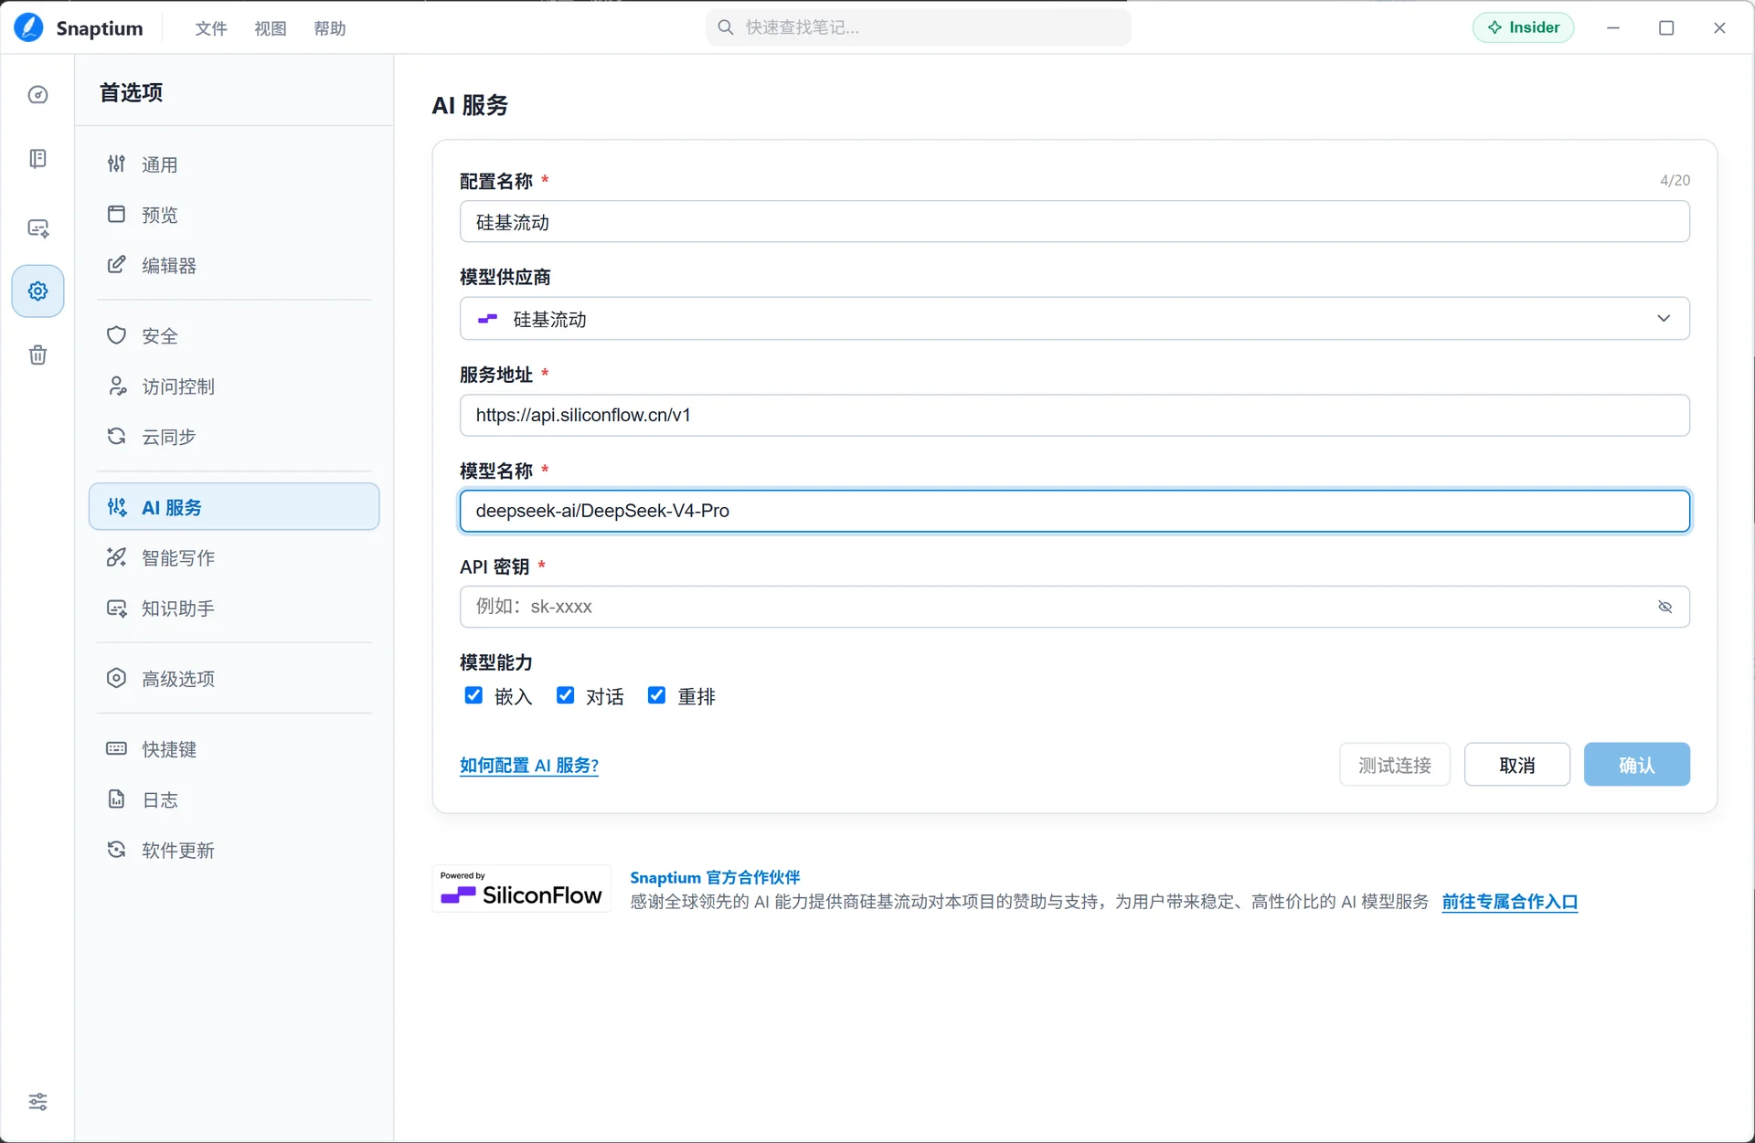The height and width of the screenshot is (1143, 1755).
Task: Focus the API 密钥 input field
Action: (x=1075, y=607)
